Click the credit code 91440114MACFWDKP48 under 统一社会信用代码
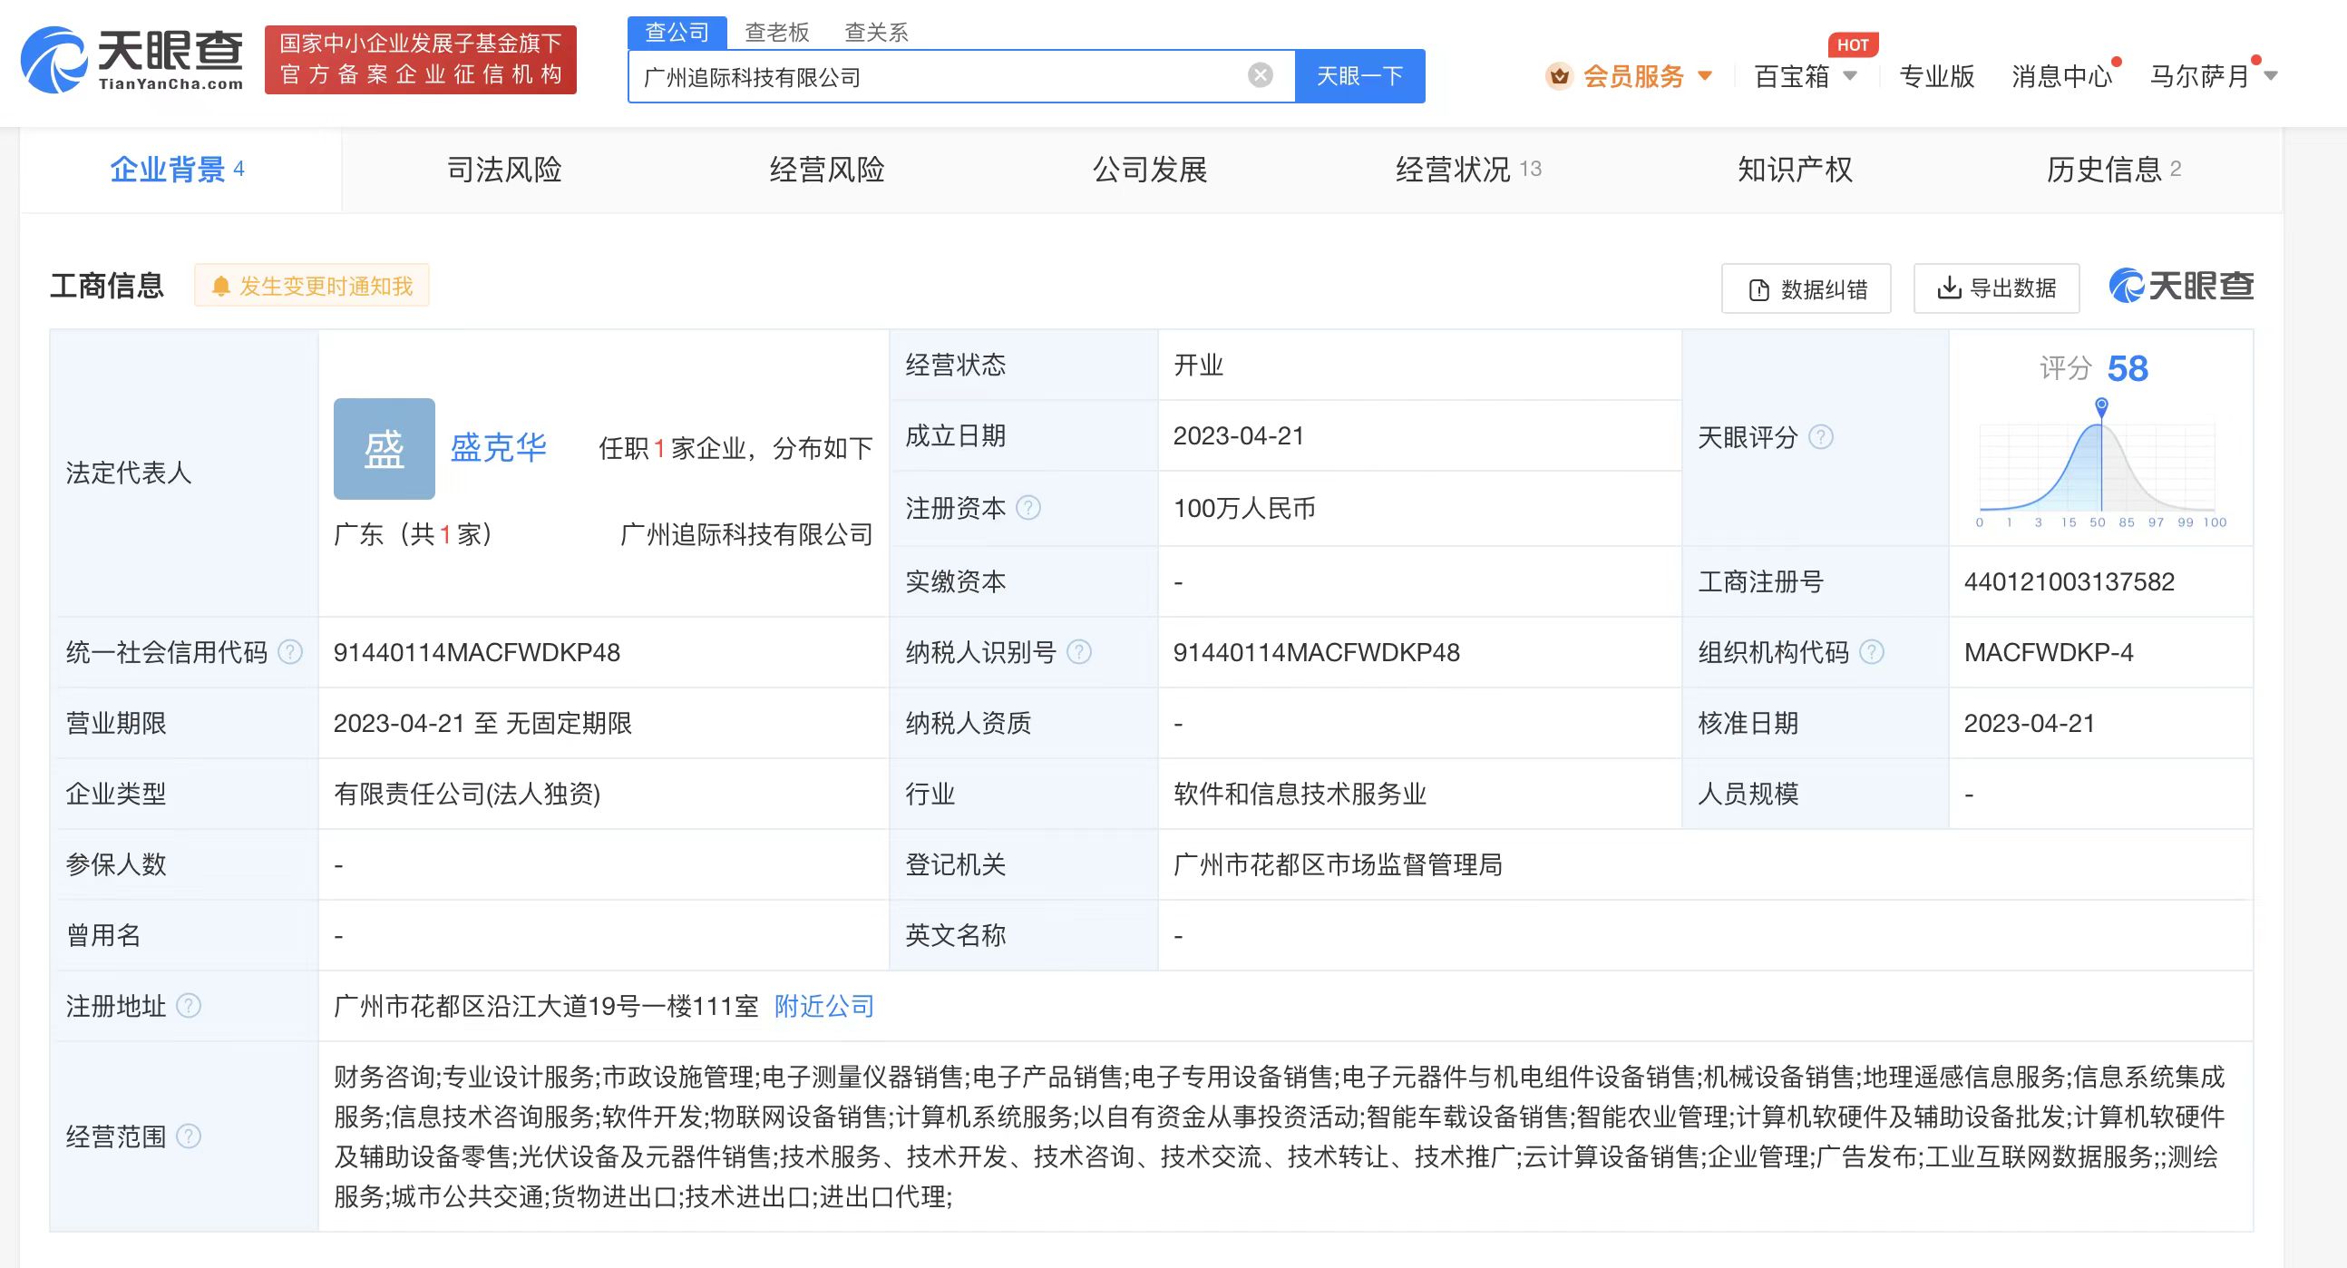The height and width of the screenshot is (1268, 2347). 476,652
